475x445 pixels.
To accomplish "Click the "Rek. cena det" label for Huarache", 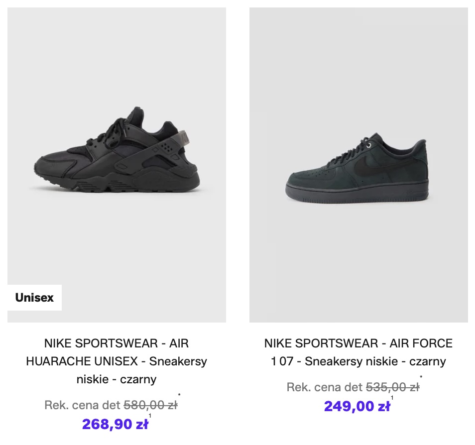I will [x=82, y=405].
